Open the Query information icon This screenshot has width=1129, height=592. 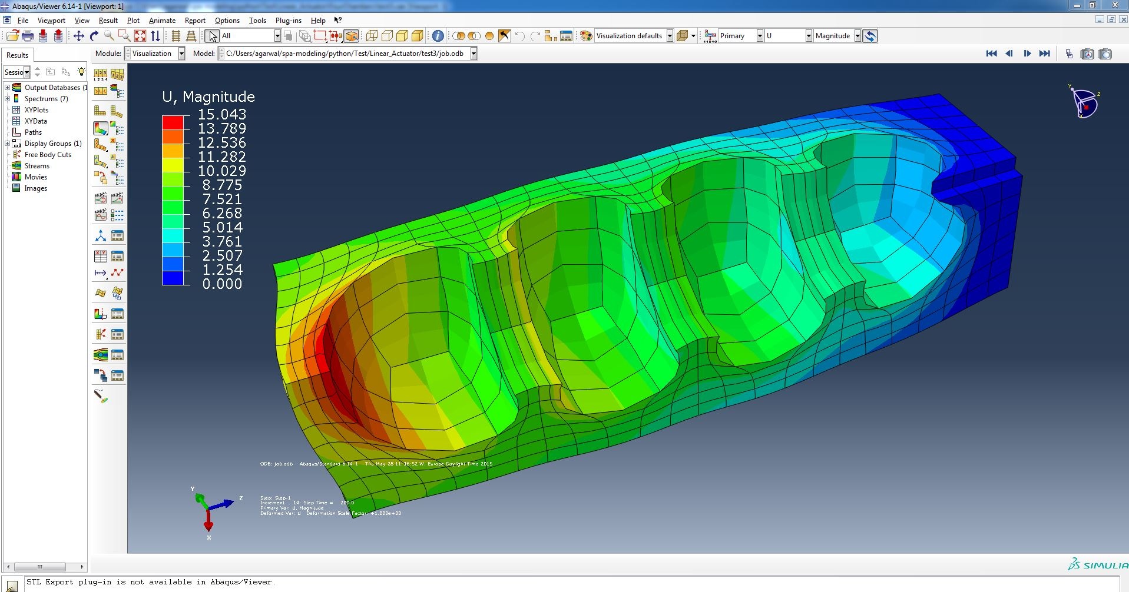point(438,36)
